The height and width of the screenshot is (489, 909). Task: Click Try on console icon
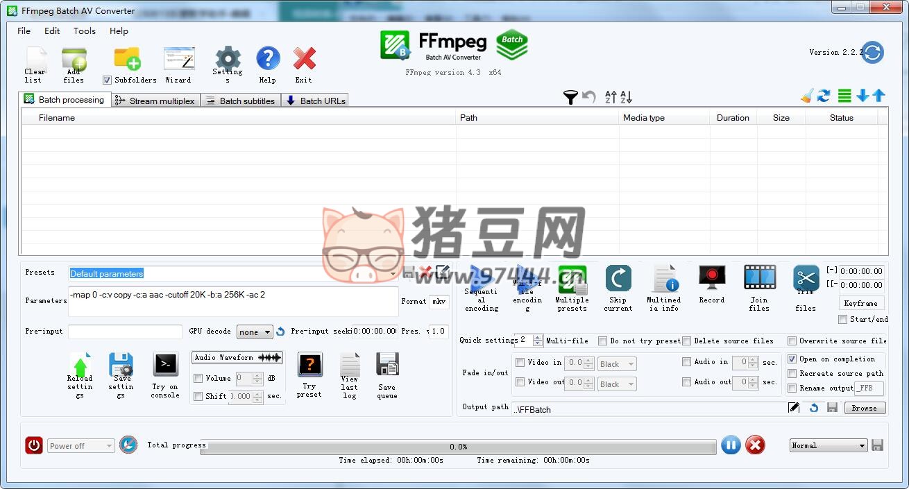(165, 364)
